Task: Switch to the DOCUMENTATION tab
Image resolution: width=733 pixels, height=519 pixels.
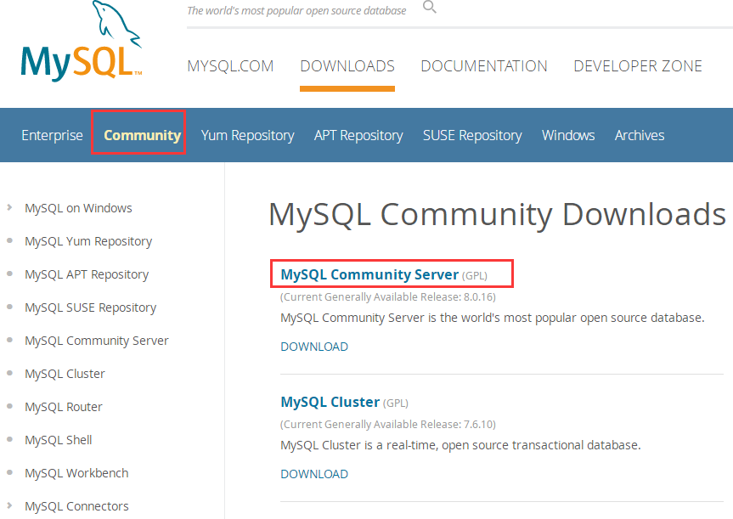Action: point(483,65)
